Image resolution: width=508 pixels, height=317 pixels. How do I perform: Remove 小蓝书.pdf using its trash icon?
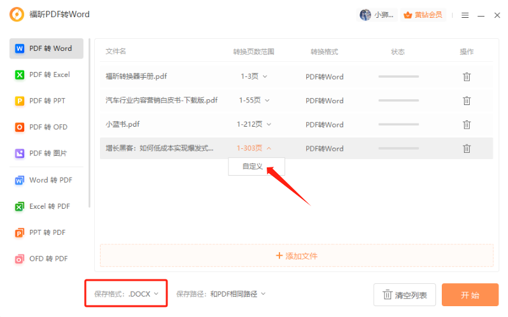466,125
